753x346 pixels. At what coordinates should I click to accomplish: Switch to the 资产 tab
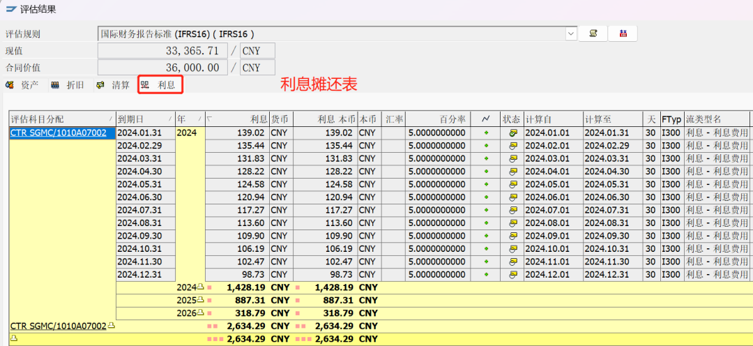(x=22, y=85)
